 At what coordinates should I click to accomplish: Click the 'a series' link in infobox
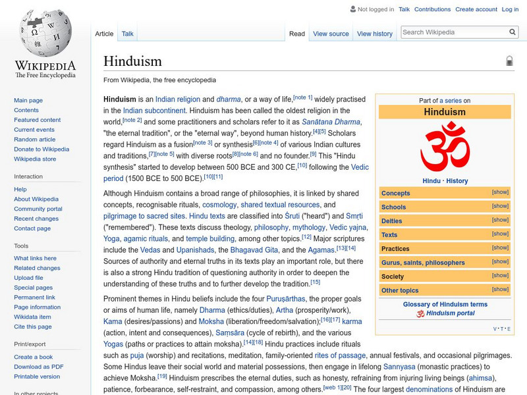click(x=451, y=101)
